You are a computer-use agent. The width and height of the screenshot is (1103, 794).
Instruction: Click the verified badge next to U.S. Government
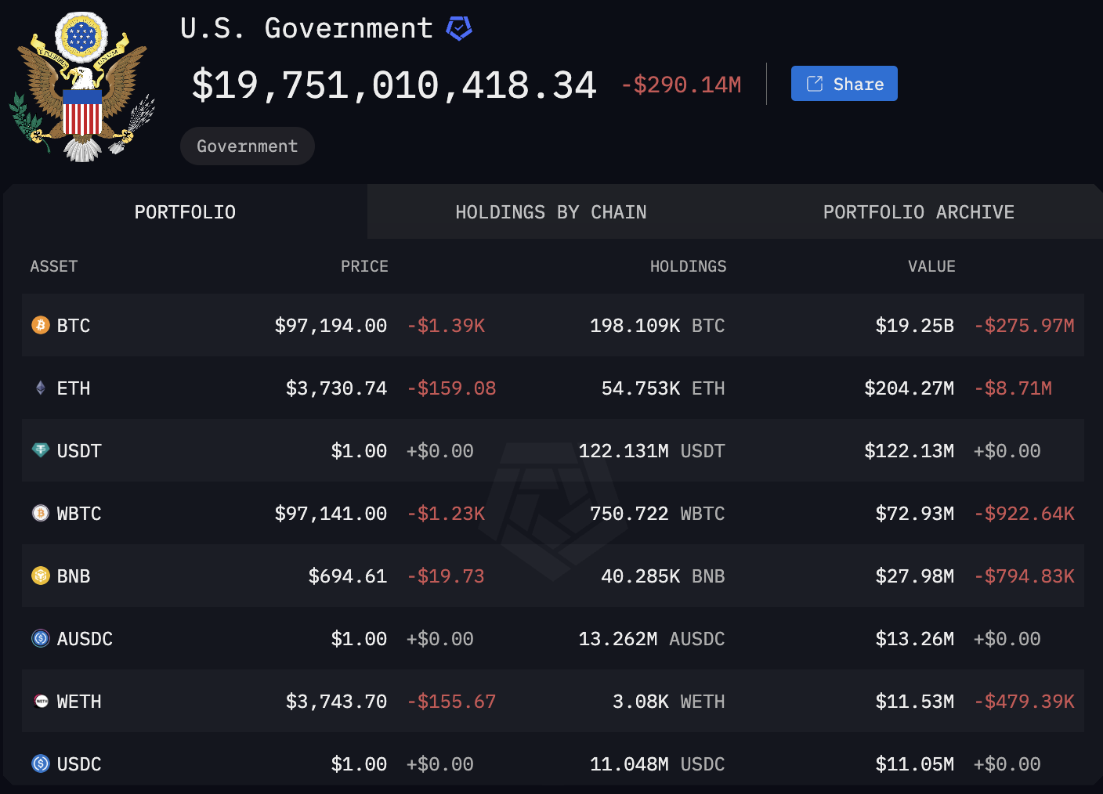459,29
